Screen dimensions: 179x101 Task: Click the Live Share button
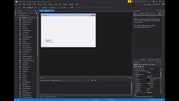tap(147, 4)
